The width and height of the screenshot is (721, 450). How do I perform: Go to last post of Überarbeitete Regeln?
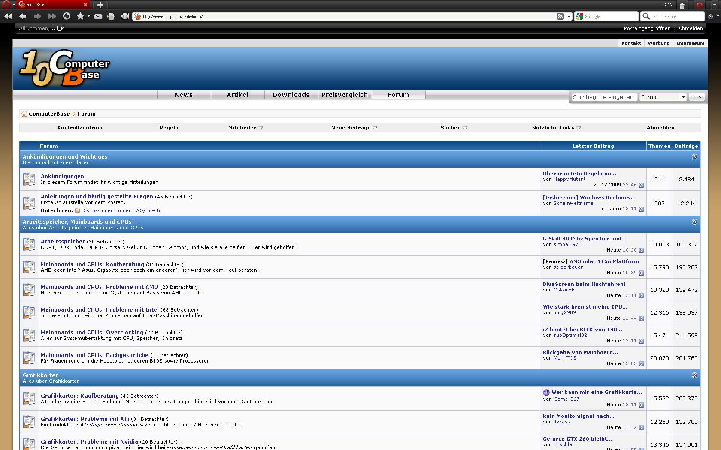[641, 185]
